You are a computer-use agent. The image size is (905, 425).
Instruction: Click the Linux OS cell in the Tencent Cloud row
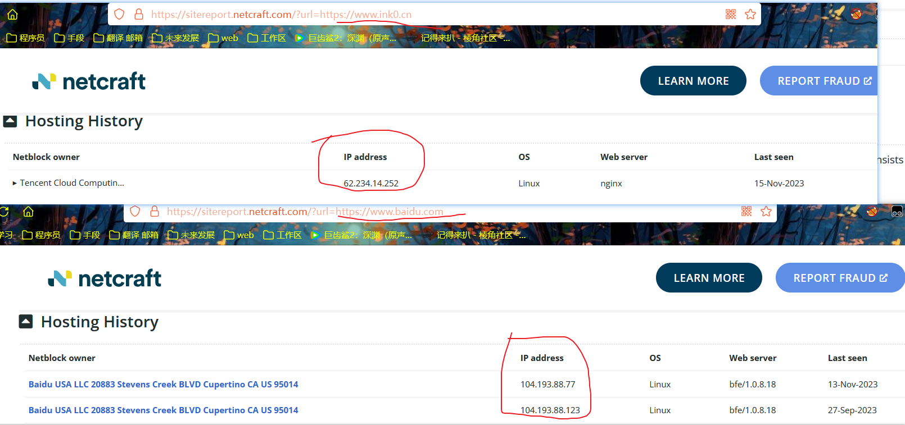pos(529,184)
